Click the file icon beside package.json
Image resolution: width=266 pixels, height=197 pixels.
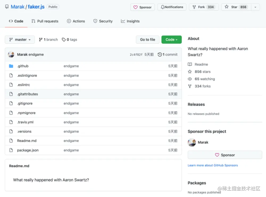point(11,150)
